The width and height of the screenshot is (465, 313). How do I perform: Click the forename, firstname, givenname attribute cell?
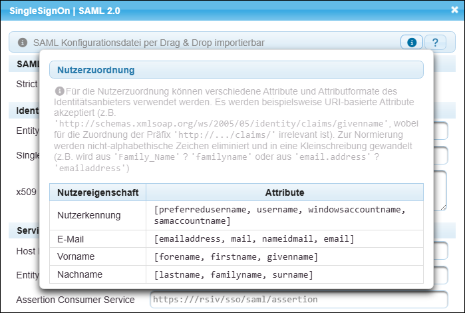click(235, 256)
